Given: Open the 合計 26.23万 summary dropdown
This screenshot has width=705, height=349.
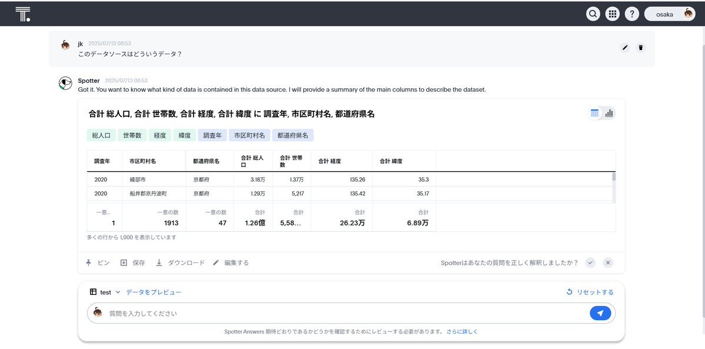Looking at the screenshot, I should pyautogui.click(x=342, y=218).
